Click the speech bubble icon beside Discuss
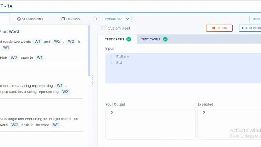Screen dimensions: 261x147 pyautogui.click(x=63, y=19)
